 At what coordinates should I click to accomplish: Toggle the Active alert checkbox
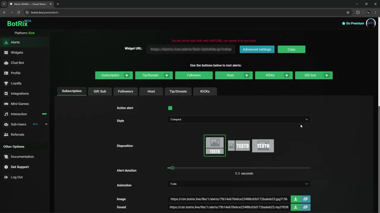pos(170,108)
